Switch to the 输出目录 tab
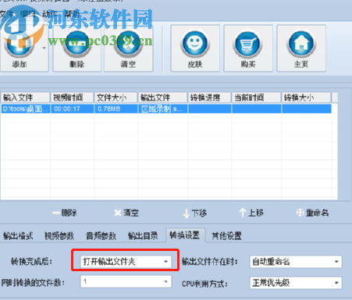This screenshot has height=300, width=352. [143, 236]
